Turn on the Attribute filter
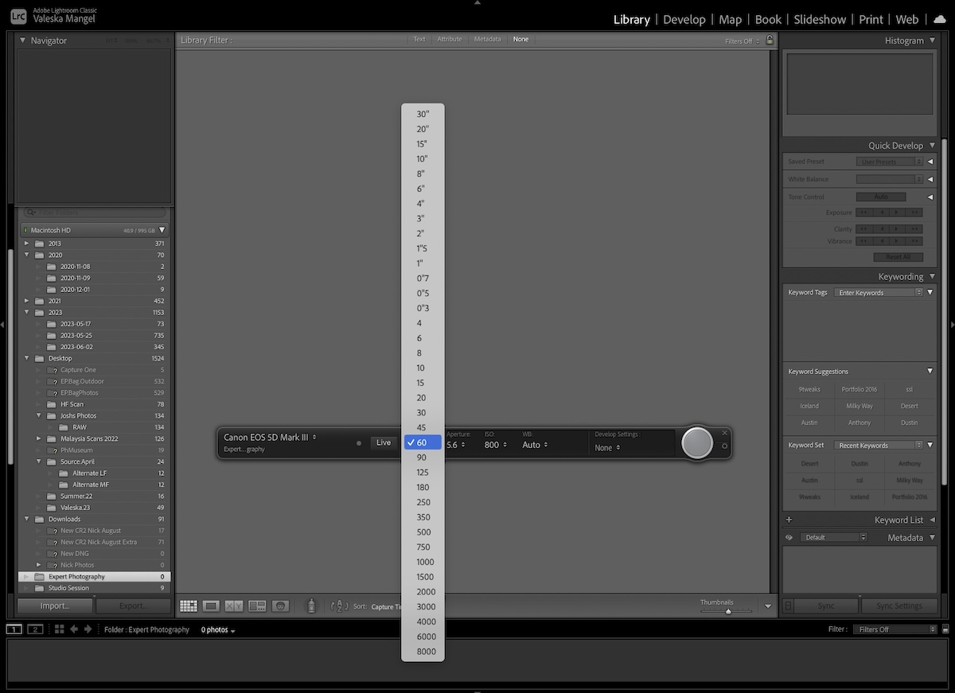The image size is (955, 693). tap(450, 39)
